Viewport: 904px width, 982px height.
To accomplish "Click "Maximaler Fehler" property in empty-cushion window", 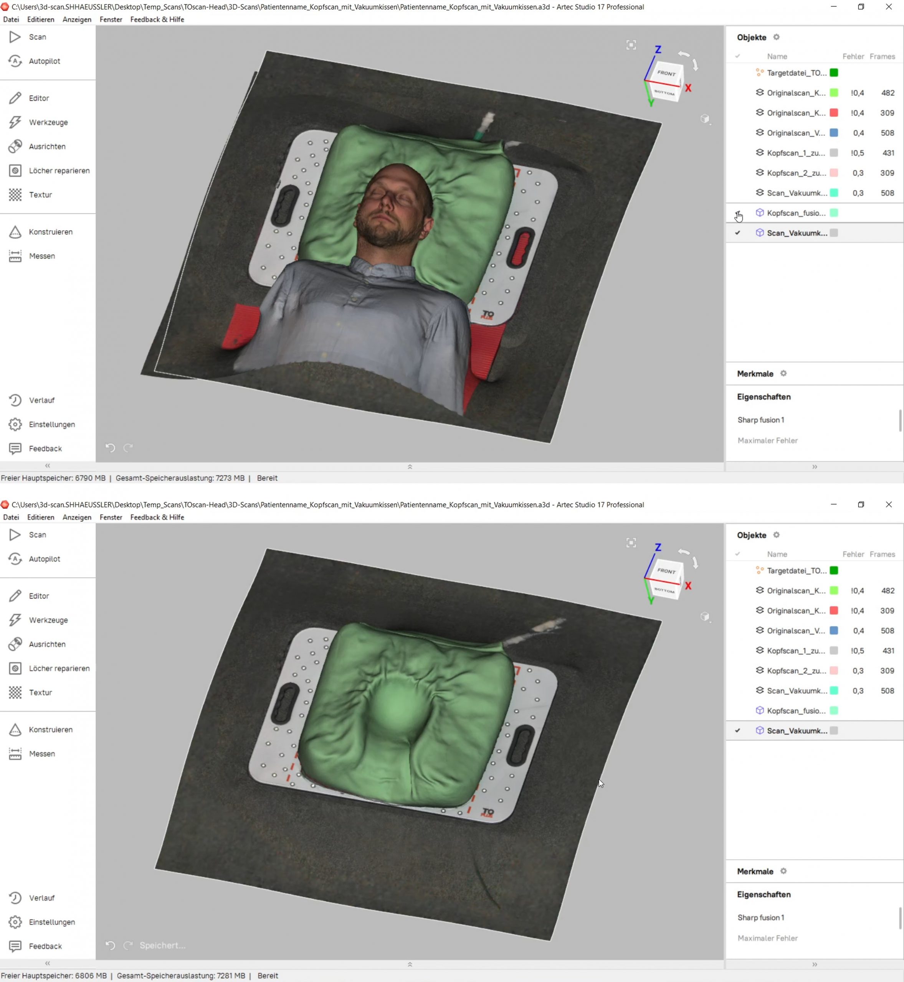I will pos(767,938).
